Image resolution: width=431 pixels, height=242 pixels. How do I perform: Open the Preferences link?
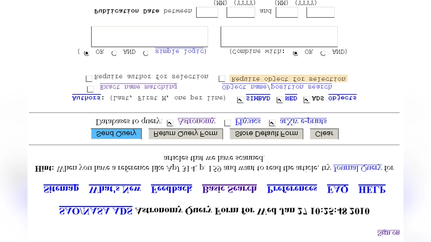click(292, 189)
